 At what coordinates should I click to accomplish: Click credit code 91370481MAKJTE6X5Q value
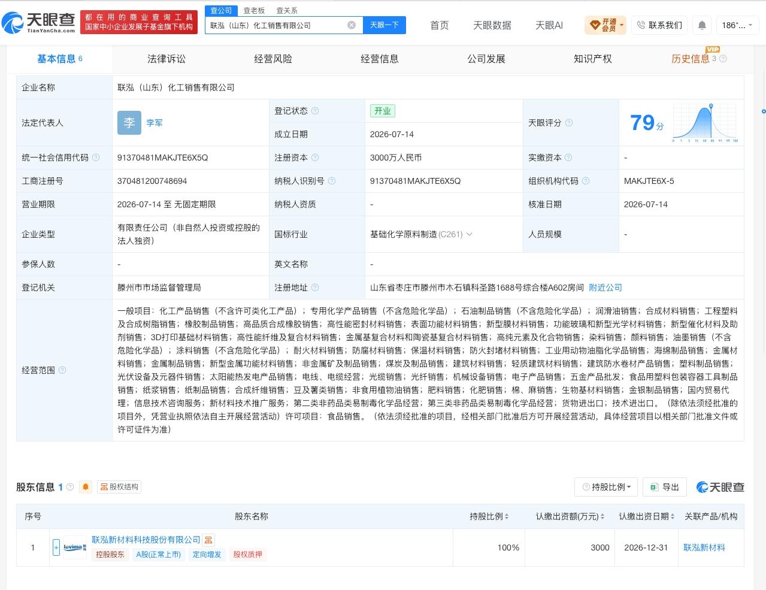coord(163,158)
